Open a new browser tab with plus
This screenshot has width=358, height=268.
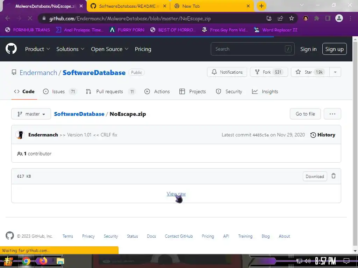pyautogui.click(x=262, y=6)
